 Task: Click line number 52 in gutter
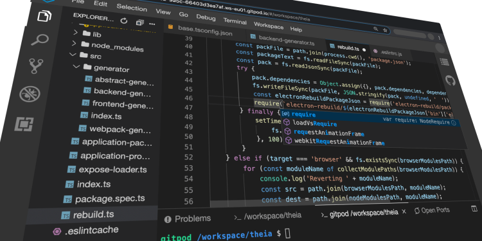click(x=188, y=157)
